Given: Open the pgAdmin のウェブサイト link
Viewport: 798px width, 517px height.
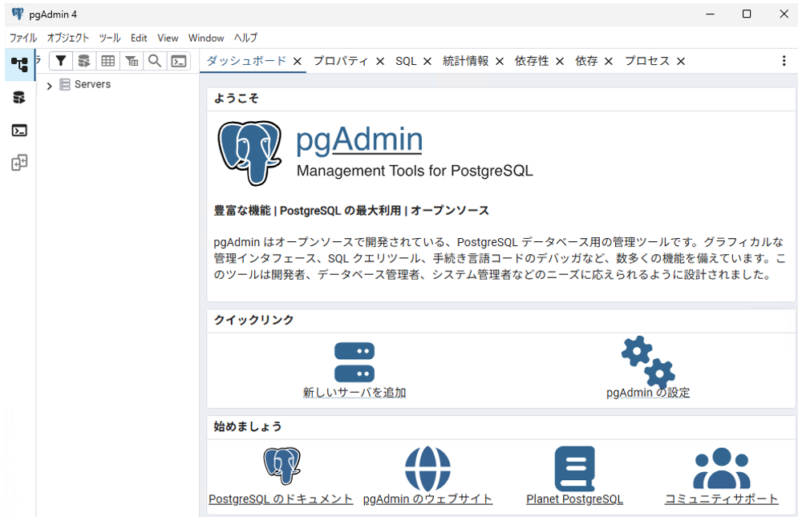Looking at the screenshot, I should point(427,499).
